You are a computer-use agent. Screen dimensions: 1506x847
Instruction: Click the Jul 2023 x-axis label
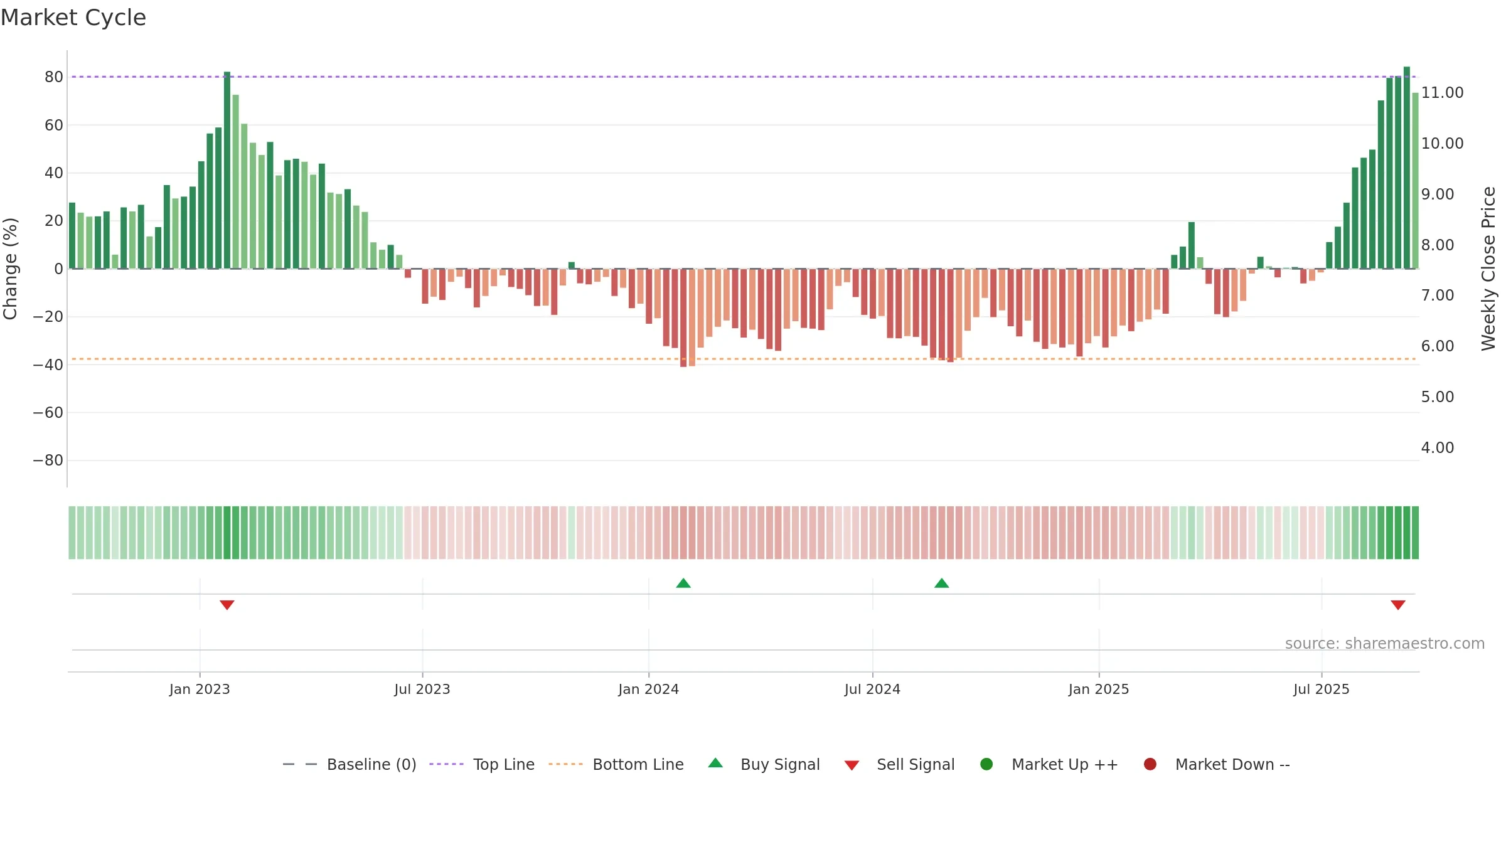click(x=422, y=689)
